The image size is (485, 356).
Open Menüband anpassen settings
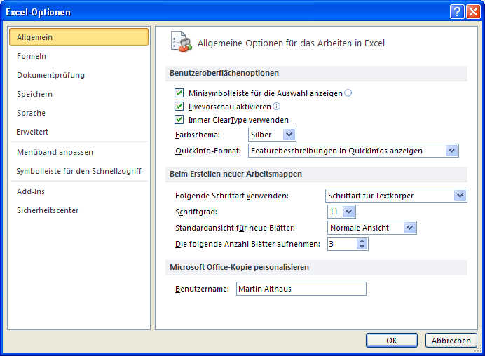(79, 152)
